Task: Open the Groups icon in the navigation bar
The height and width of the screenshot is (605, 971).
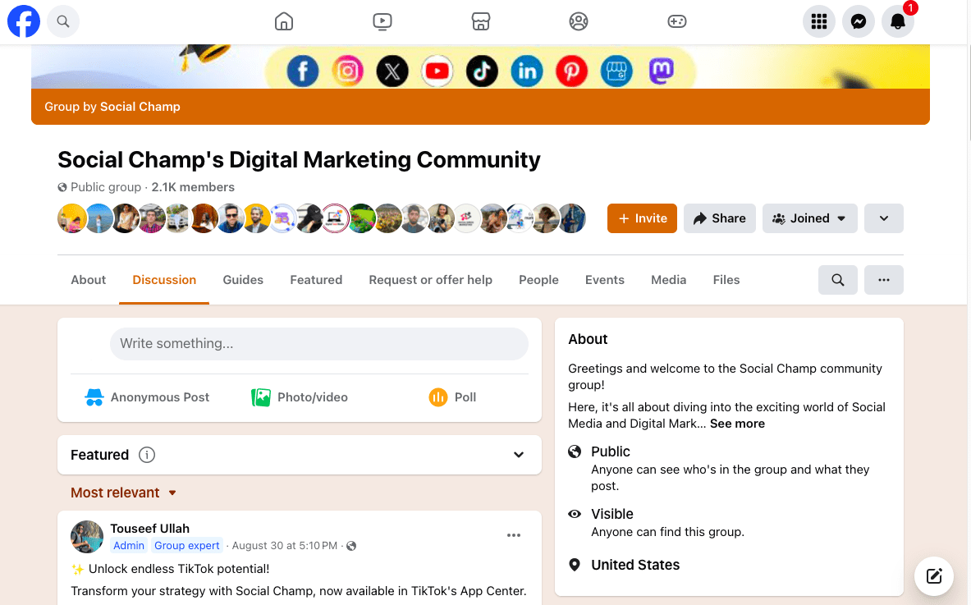Action: coord(579,21)
